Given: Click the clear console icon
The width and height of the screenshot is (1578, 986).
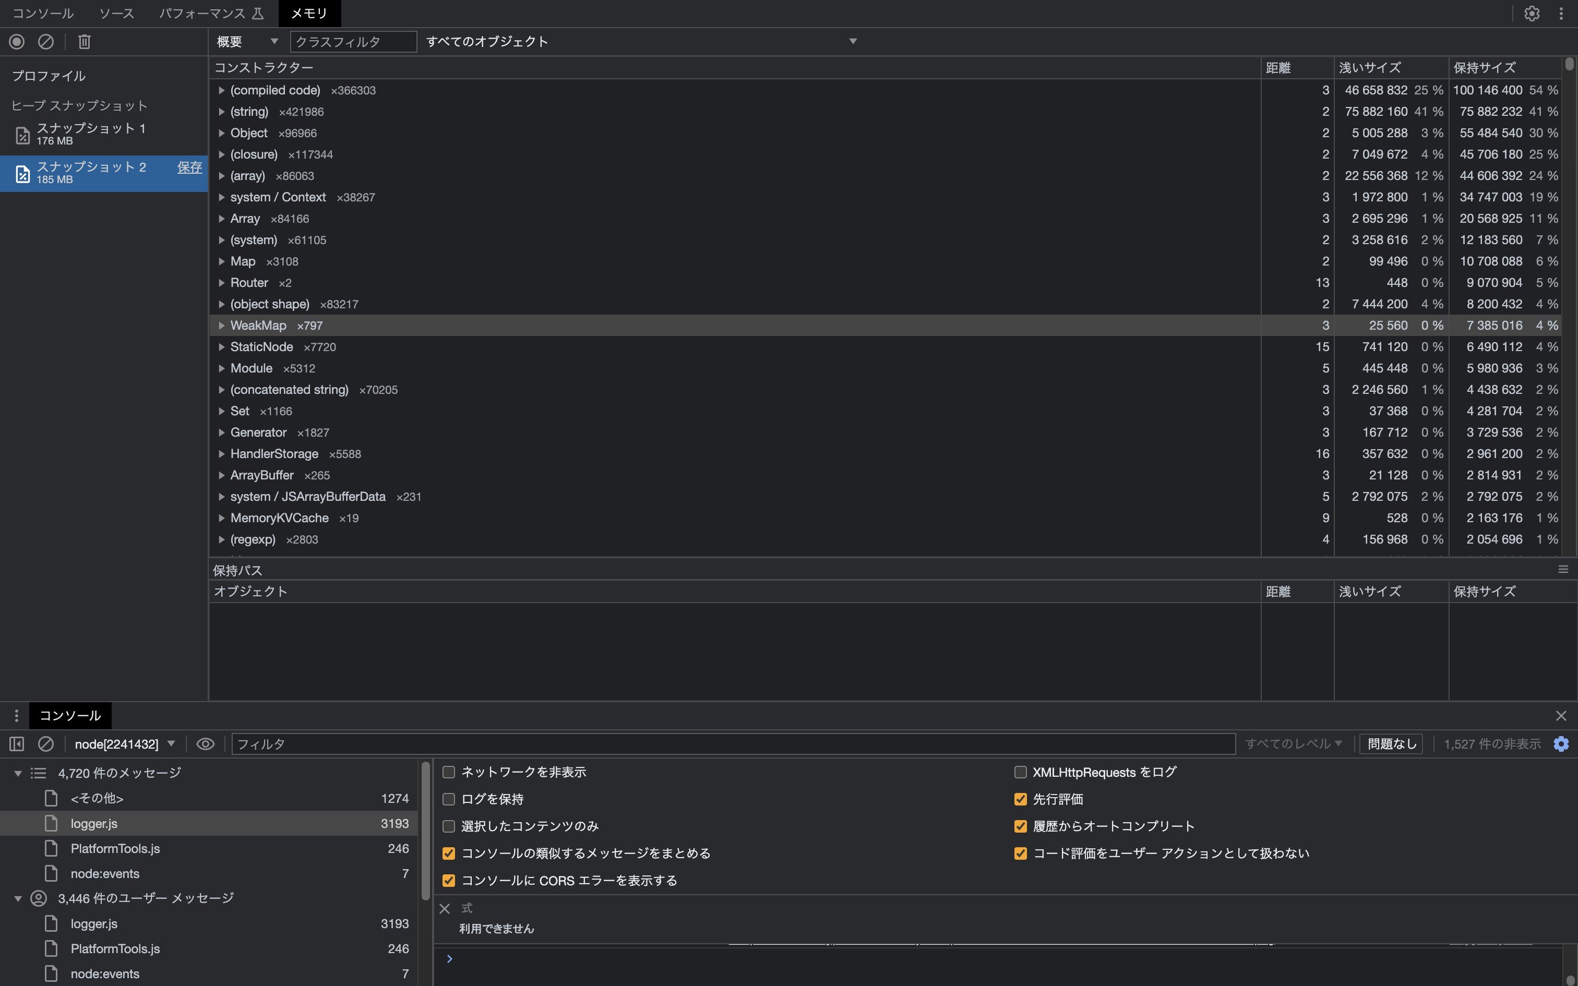Looking at the screenshot, I should (x=45, y=743).
